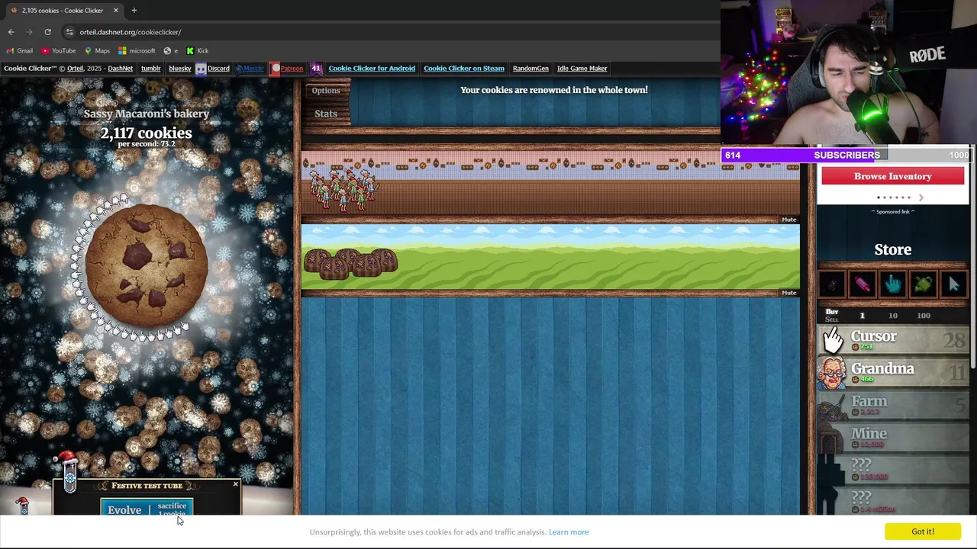Buy the blue cursor arrow upgrade
The image size is (977, 549).
click(x=953, y=284)
